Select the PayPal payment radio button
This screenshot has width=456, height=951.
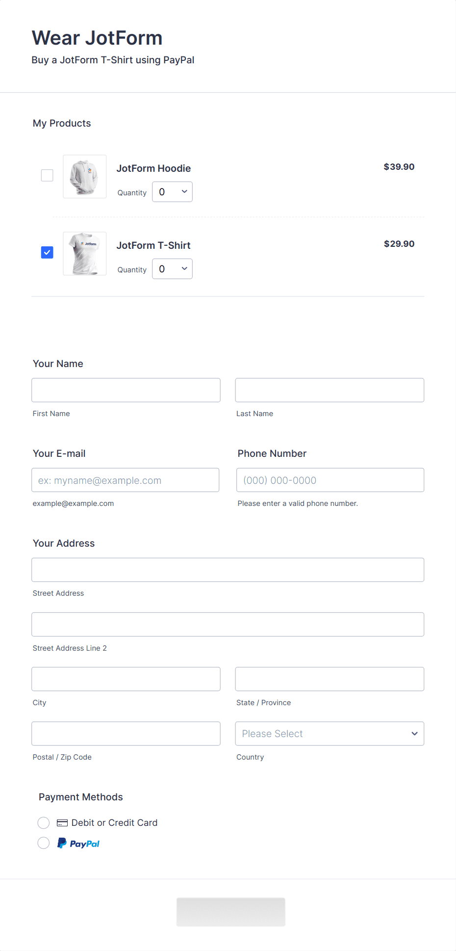44,843
